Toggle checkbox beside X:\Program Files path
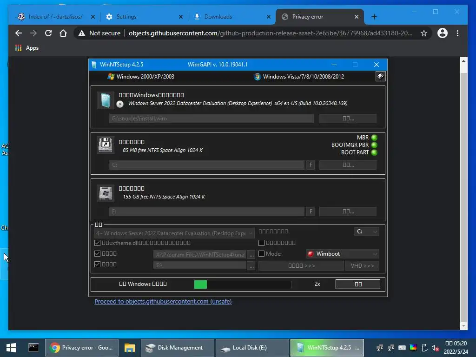476x357 pixels. click(x=98, y=253)
